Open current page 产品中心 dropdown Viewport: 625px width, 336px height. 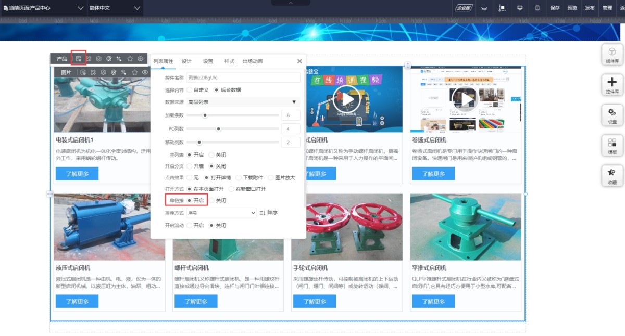43,8
